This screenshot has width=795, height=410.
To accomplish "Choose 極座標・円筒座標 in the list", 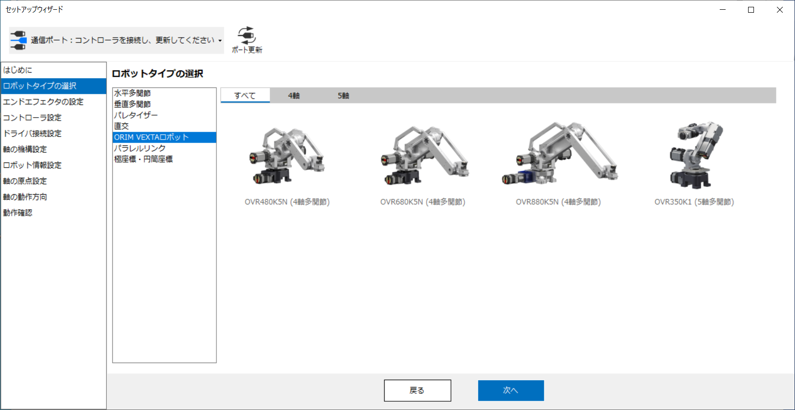I will 143,159.
